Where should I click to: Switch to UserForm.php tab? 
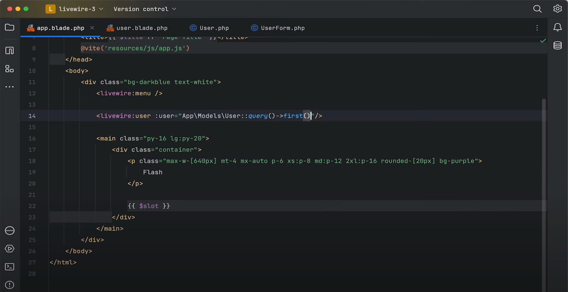coord(278,28)
